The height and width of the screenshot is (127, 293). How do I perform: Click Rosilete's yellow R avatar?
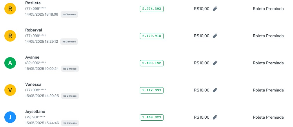tap(10, 9)
